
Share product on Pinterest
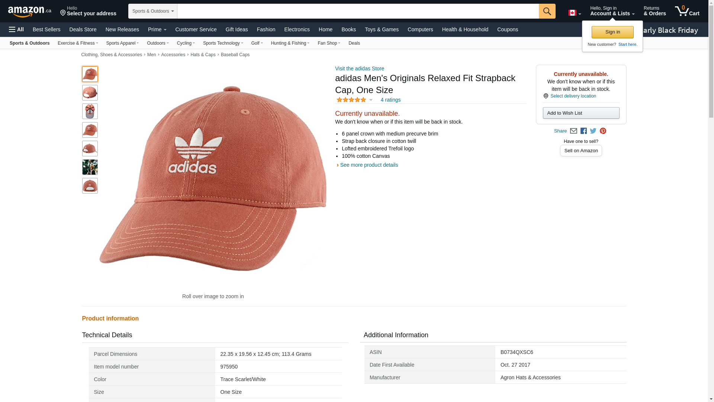tap(603, 131)
